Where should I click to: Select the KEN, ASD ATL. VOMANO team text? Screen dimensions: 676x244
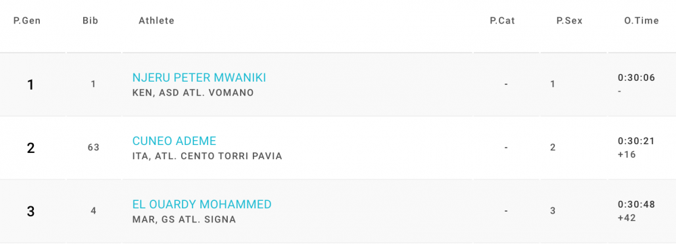point(193,93)
